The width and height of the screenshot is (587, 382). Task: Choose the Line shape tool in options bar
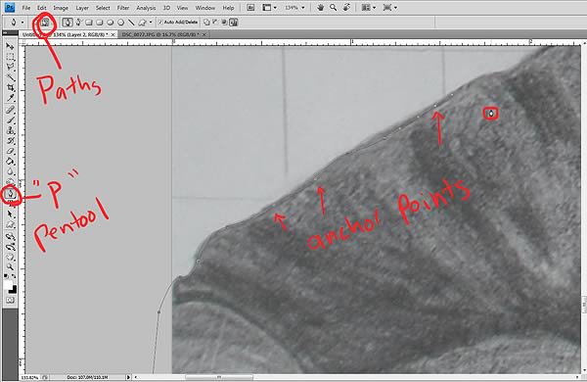click(131, 23)
